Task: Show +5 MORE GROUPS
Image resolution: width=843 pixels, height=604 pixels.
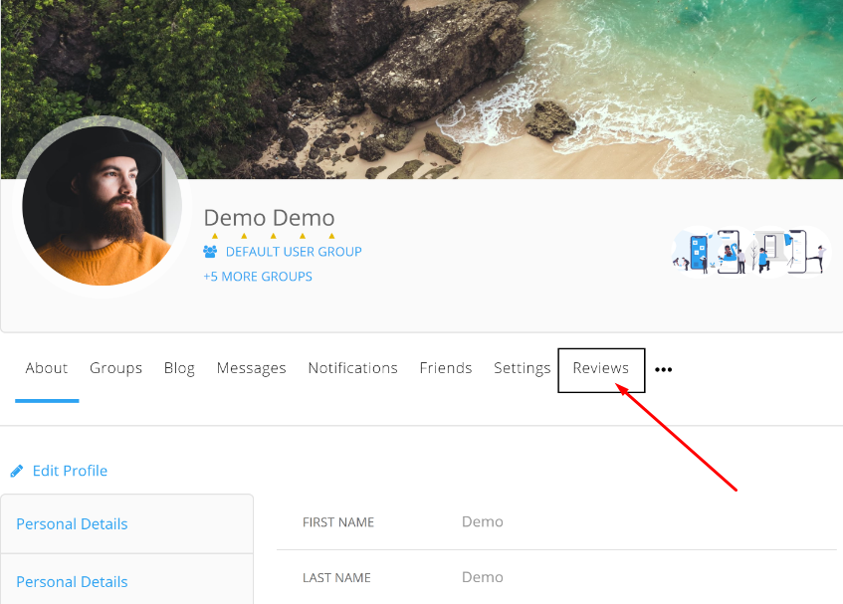Action: [258, 277]
